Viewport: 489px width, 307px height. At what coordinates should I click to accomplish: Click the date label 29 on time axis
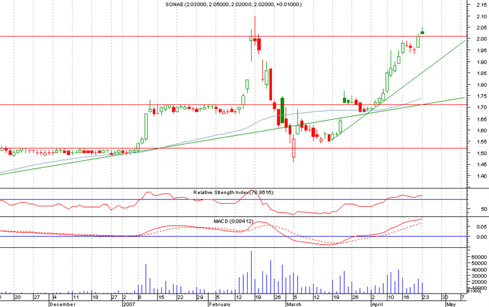200,297
